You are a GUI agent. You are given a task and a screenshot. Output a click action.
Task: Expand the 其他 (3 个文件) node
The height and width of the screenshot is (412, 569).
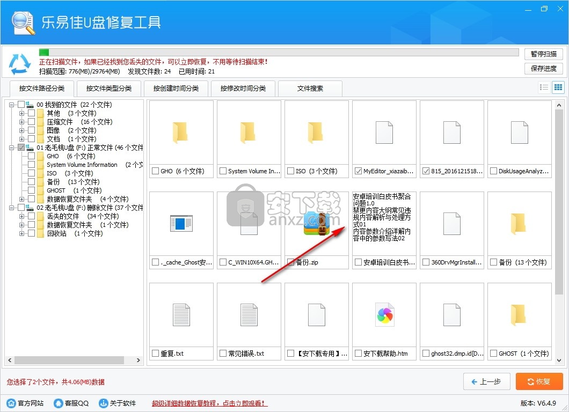[x=22, y=113]
